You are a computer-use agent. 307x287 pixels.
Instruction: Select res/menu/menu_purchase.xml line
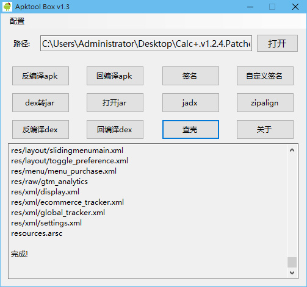[63, 171]
